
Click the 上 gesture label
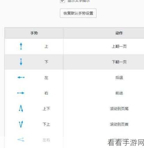click(46, 46)
